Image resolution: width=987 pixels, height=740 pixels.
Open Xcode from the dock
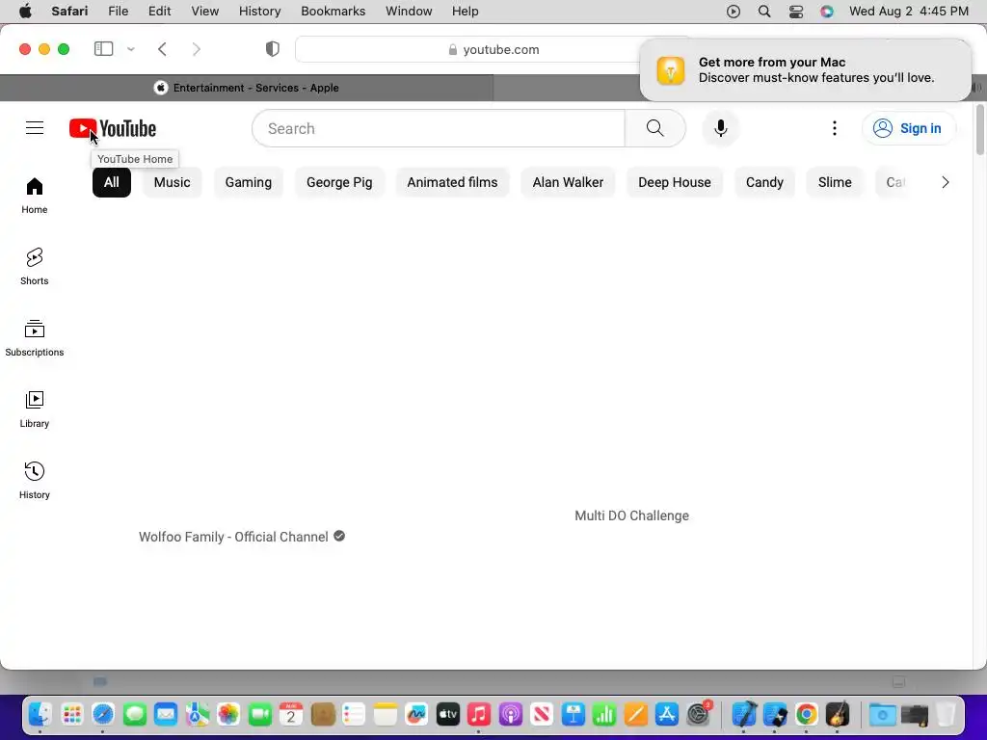tap(744, 715)
